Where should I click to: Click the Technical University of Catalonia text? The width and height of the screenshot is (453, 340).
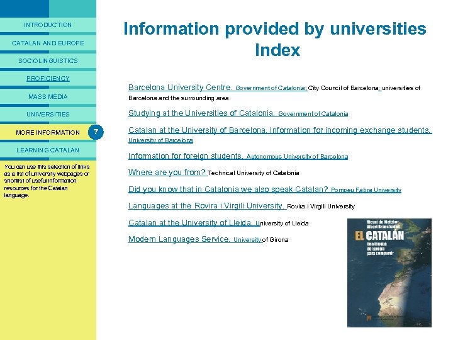pos(254,173)
